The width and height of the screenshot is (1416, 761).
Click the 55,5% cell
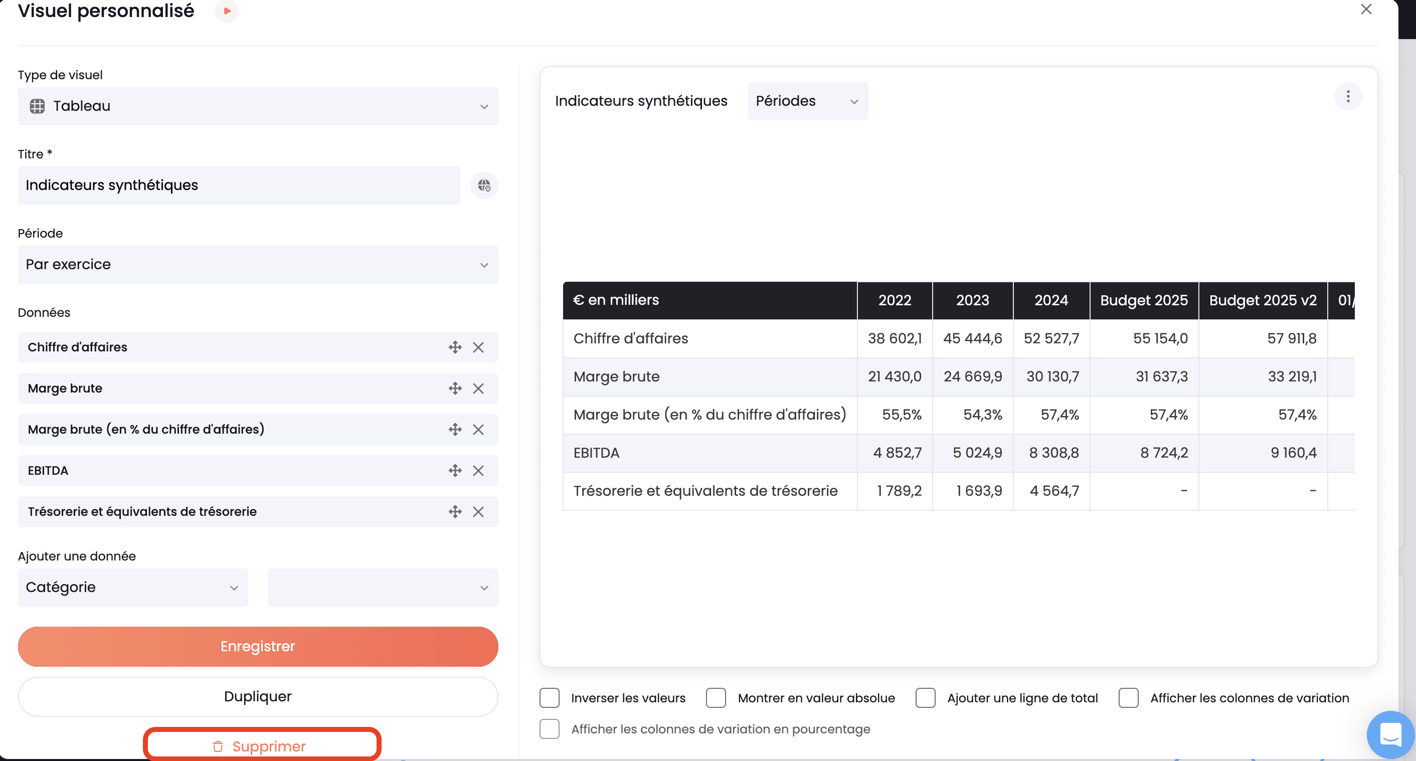[895, 415]
